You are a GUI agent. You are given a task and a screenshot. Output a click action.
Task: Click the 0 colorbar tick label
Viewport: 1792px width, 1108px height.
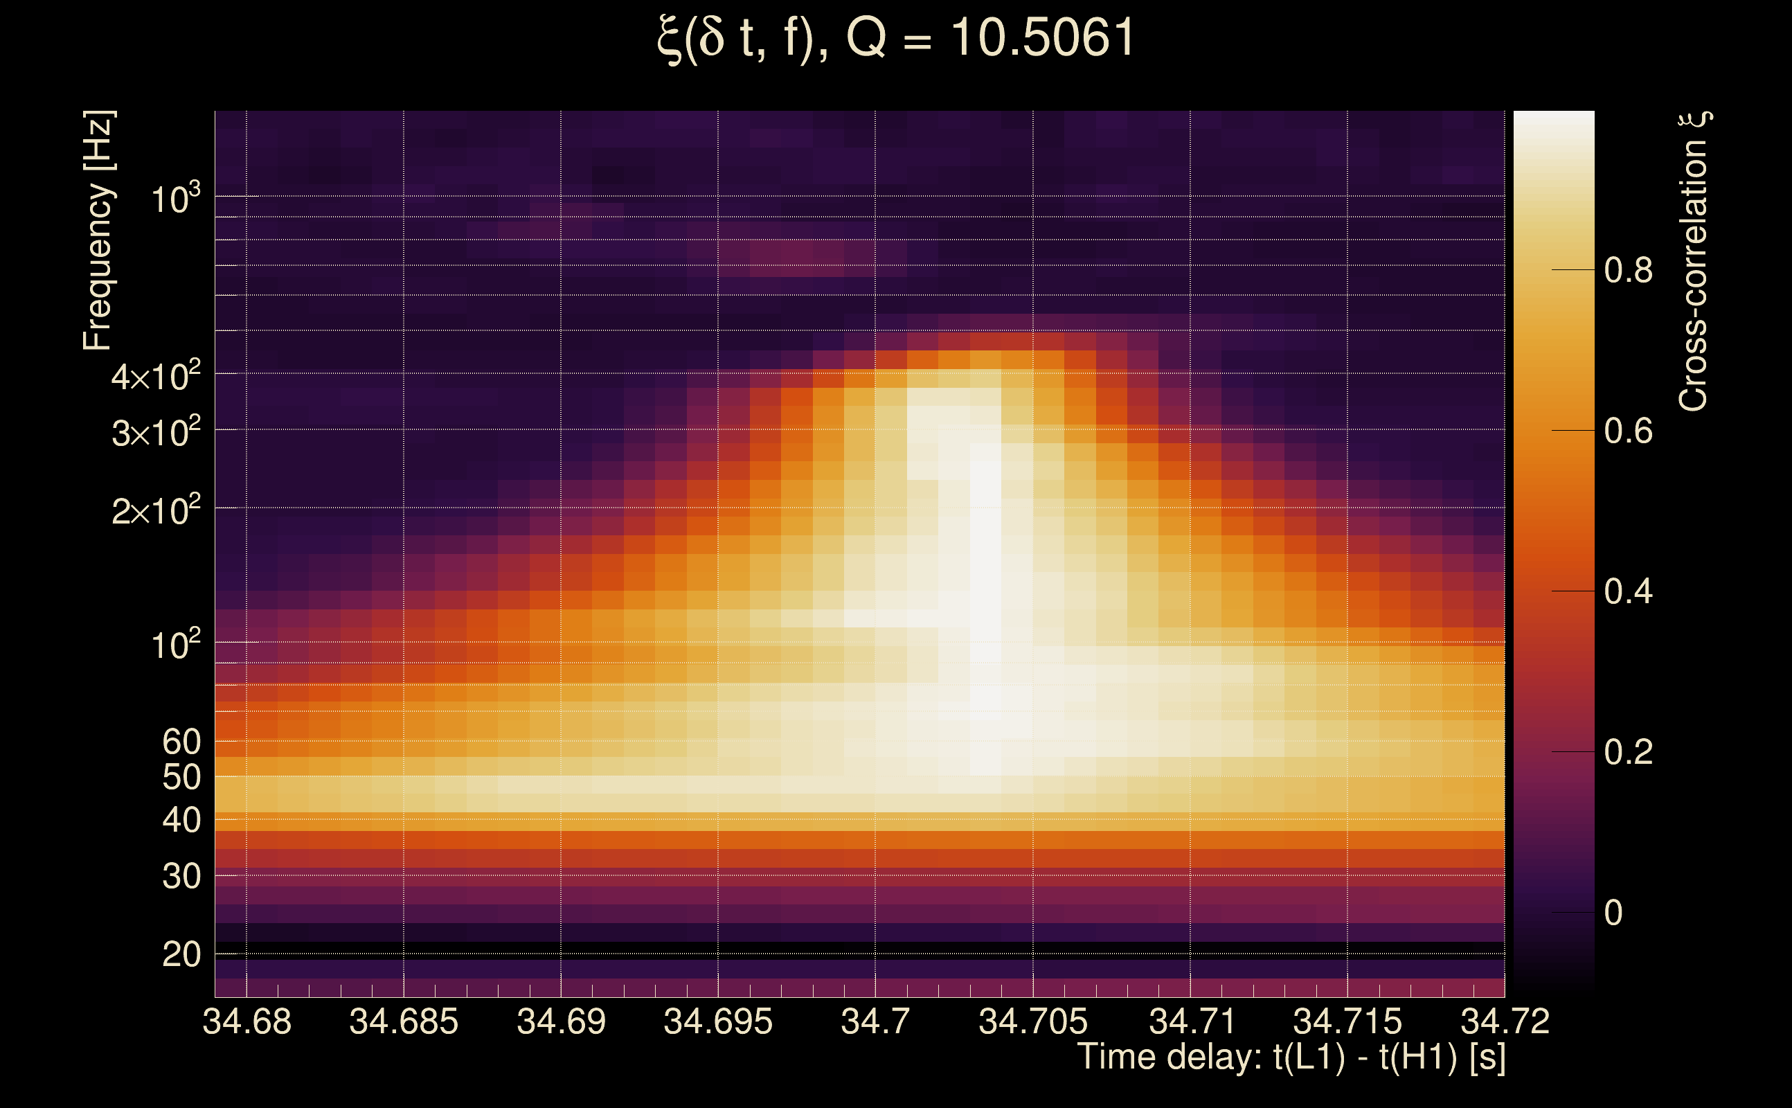coord(1613,913)
